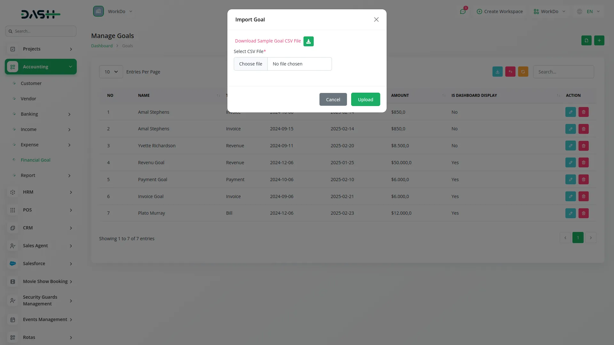Create a new goal with the green plus icon

pyautogui.click(x=599, y=40)
